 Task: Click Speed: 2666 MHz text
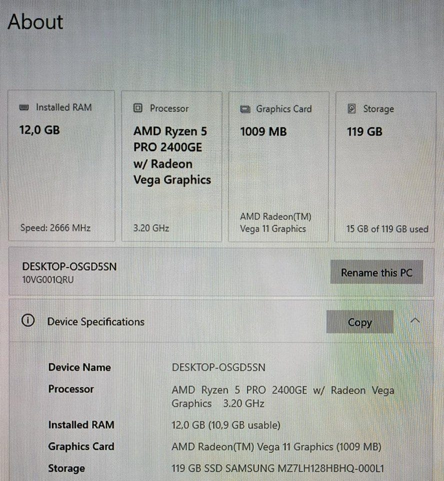tap(55, 228)
